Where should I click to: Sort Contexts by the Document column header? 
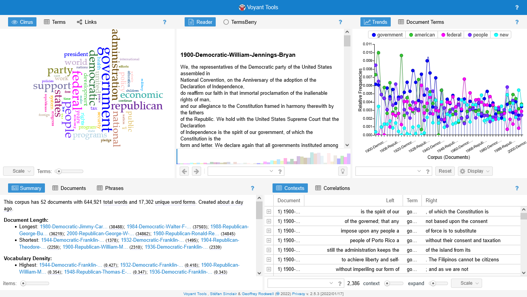pos(289,200)
